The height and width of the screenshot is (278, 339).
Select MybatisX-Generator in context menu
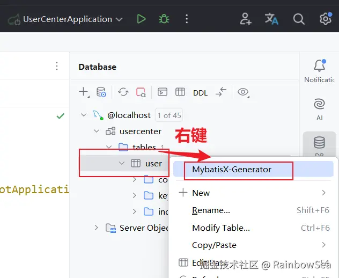click(232, 170)
